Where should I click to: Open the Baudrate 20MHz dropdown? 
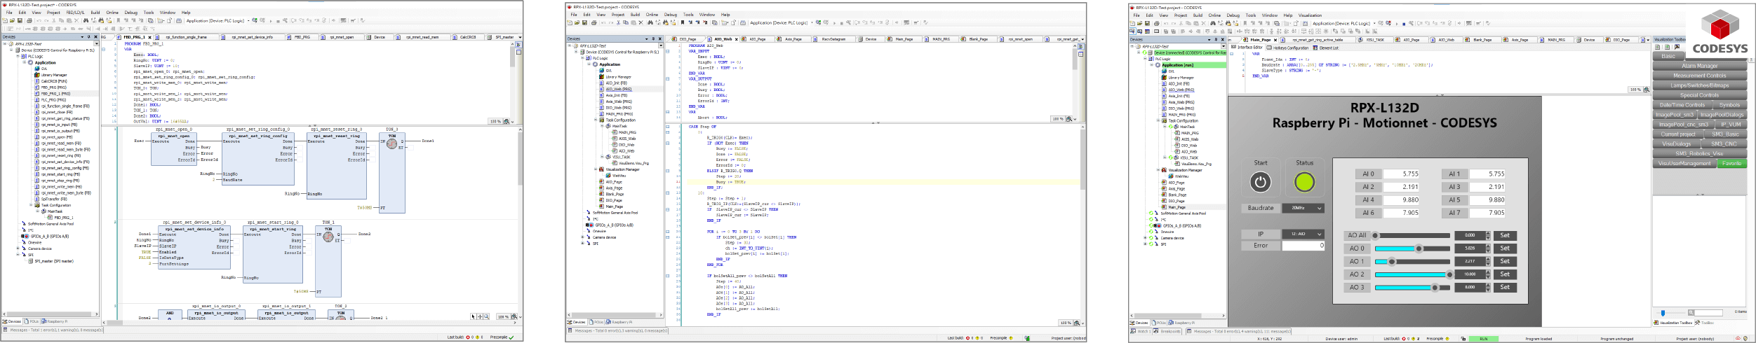[x=1303, y=208]
